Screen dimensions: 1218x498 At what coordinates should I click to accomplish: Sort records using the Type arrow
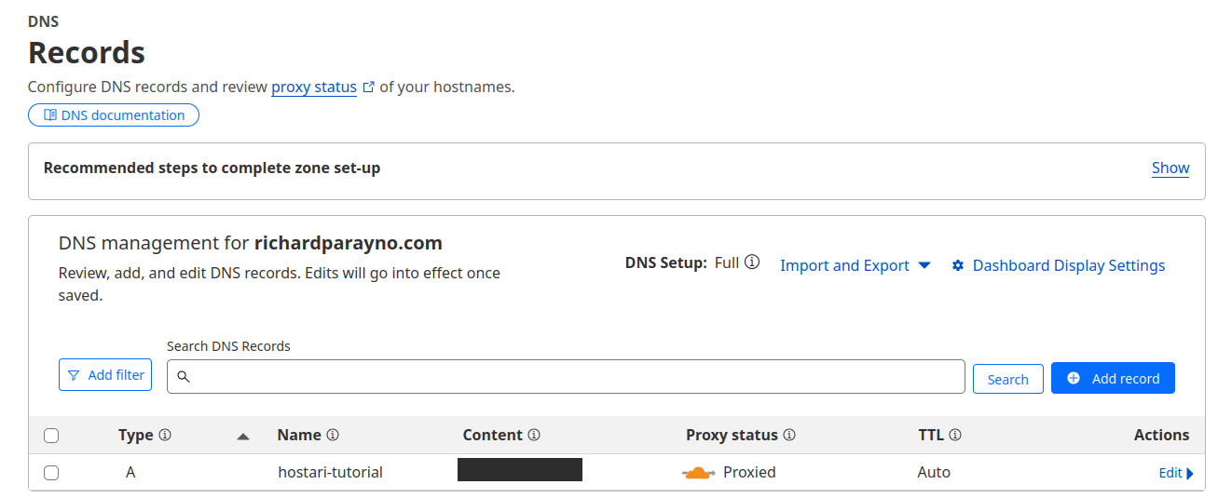[243, 436]
